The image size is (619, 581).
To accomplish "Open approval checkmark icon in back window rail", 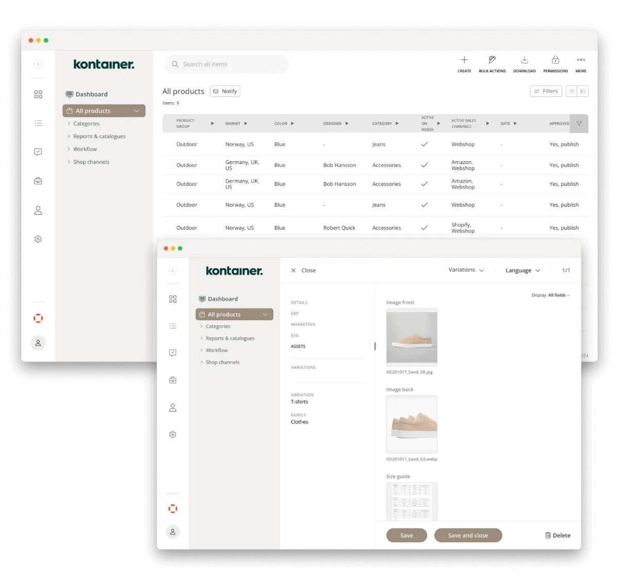I will (38, 152).
